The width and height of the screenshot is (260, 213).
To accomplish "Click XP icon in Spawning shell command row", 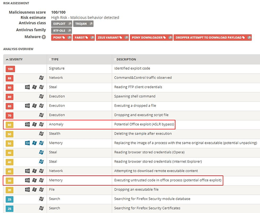I will click(x=41, y=96).
